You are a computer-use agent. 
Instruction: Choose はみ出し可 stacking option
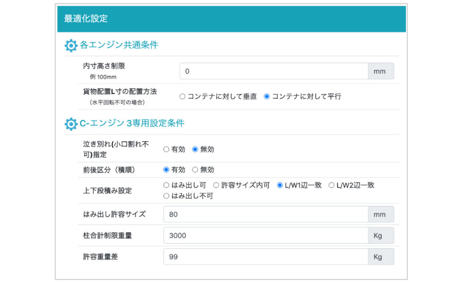pyautogui.click(x=166, y=185)
